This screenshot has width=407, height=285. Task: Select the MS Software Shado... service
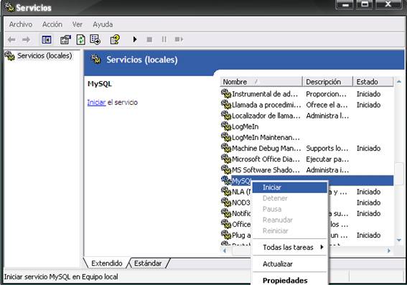[x=307, y=170]
